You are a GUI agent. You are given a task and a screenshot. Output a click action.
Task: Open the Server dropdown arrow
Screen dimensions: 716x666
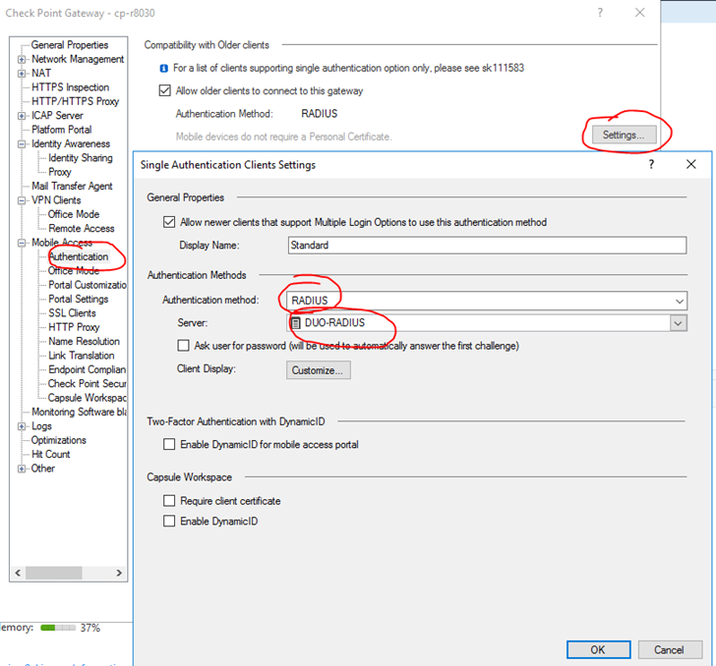pyautogui.click(x=679, y=323)
